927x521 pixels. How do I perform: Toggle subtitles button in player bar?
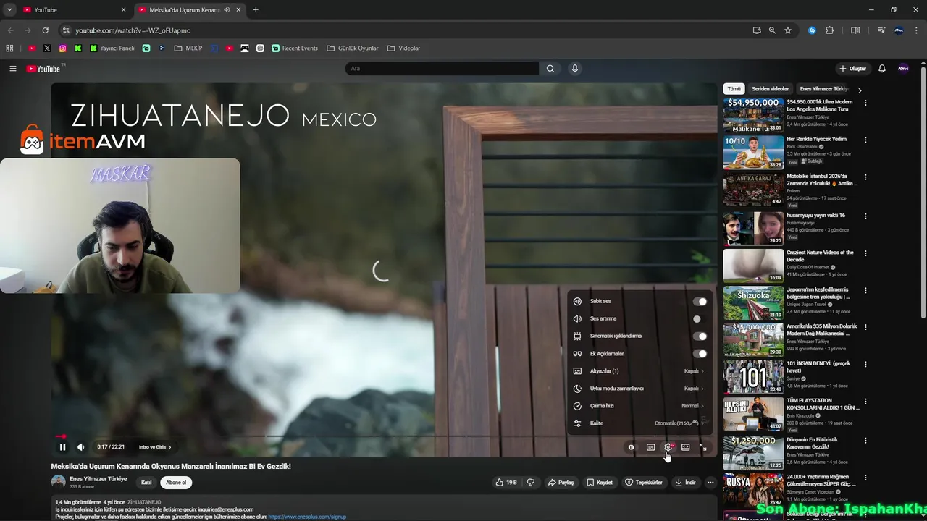click(650, 447)
